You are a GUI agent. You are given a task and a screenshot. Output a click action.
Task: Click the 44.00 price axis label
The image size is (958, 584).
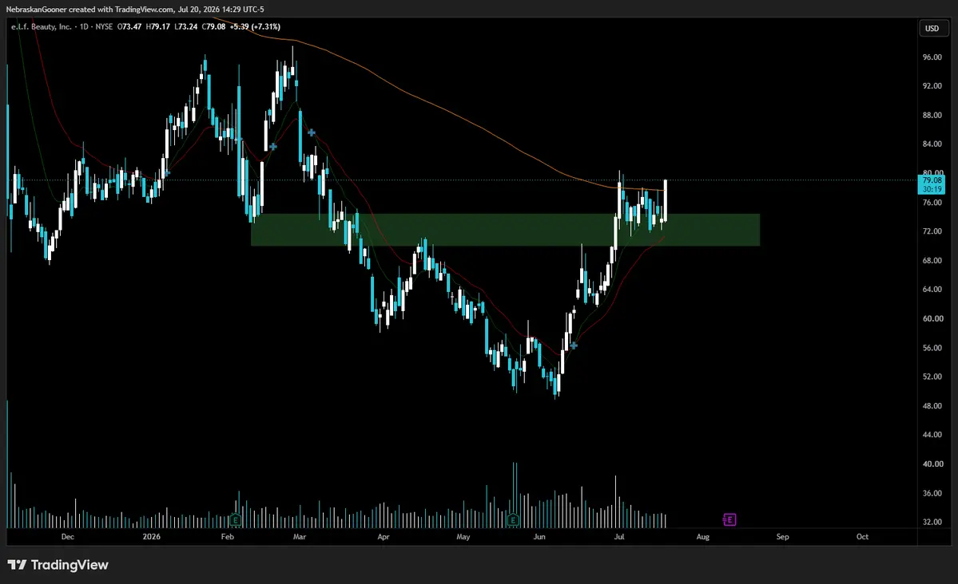click(932, 435)
